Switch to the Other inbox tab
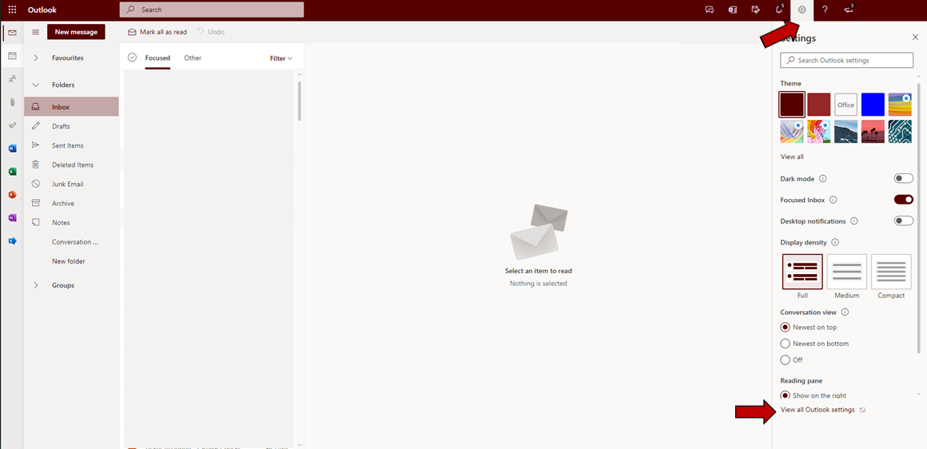Screen dimensions: 927x449 point(193,58)
